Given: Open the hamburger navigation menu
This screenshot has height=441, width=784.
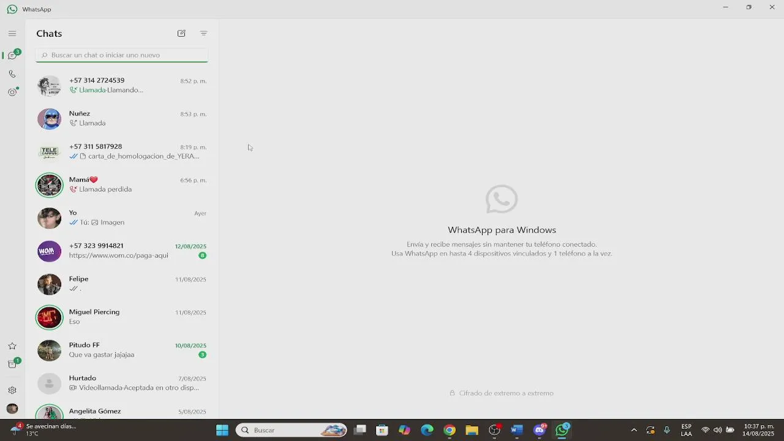Looking at the screenshot, I should pos(12,34).
